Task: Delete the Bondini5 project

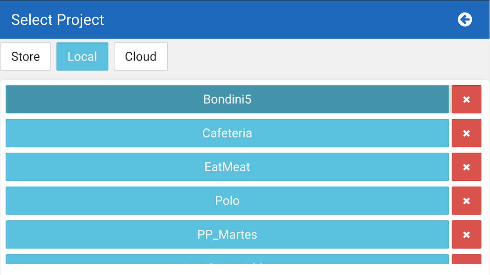Action: click(x=466, y=99)
